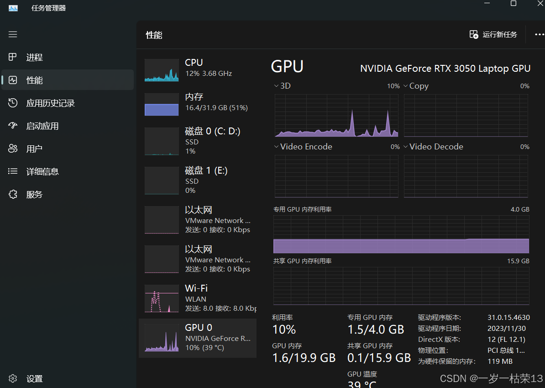Click the shared memory value 0.1/15.9 GB
This screenshot has width=545, height=388.
click(x=379, y=358)
